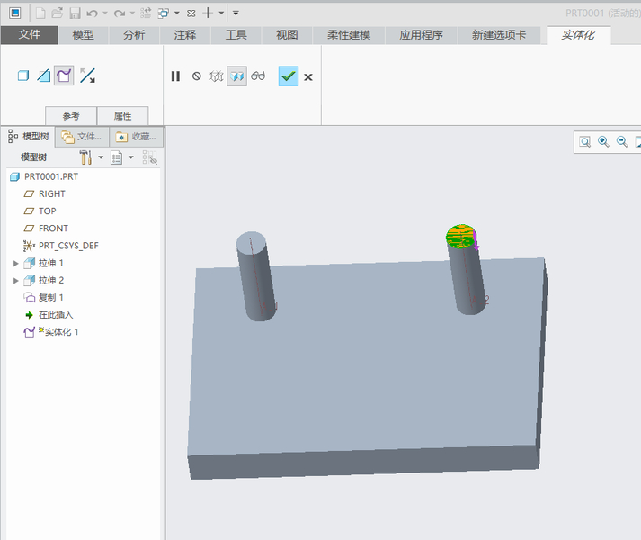Switch to the 模型 ribbon tab
The image size is (641, 540).
[83, 35]
